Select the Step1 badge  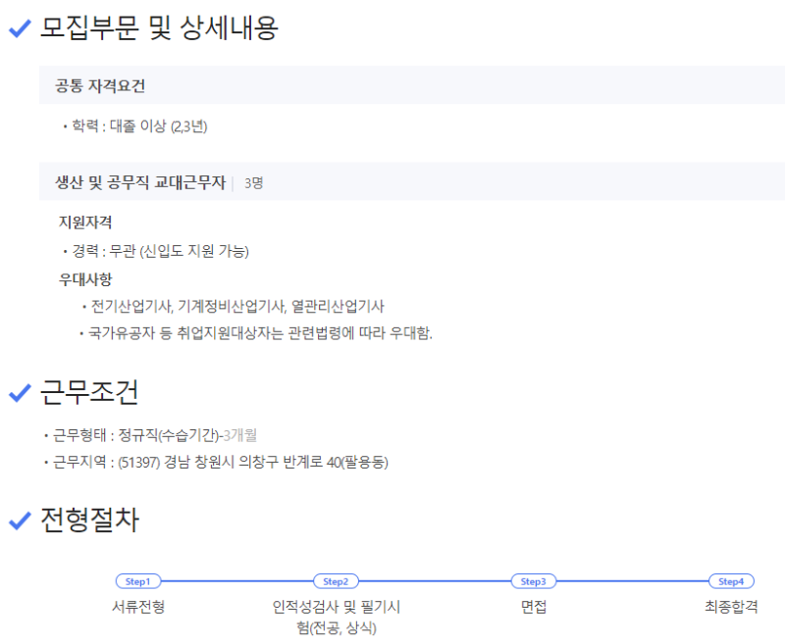138,581
